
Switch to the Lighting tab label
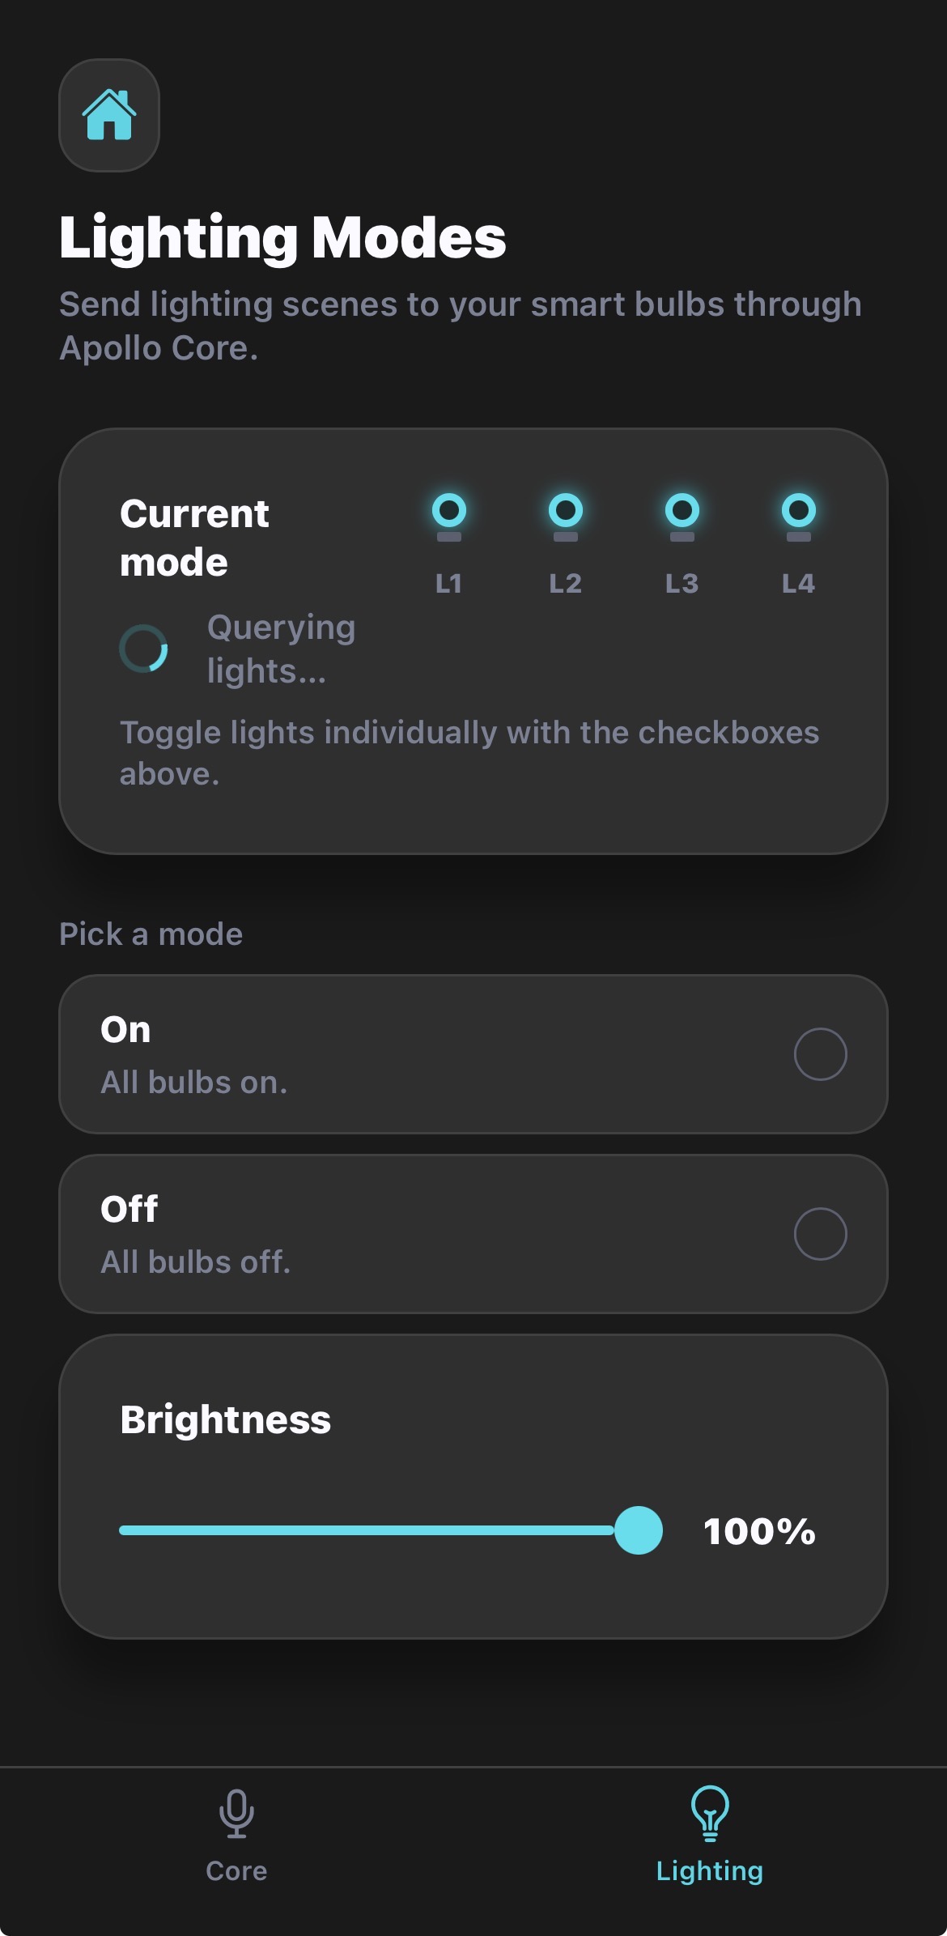tap(710, 1871)
